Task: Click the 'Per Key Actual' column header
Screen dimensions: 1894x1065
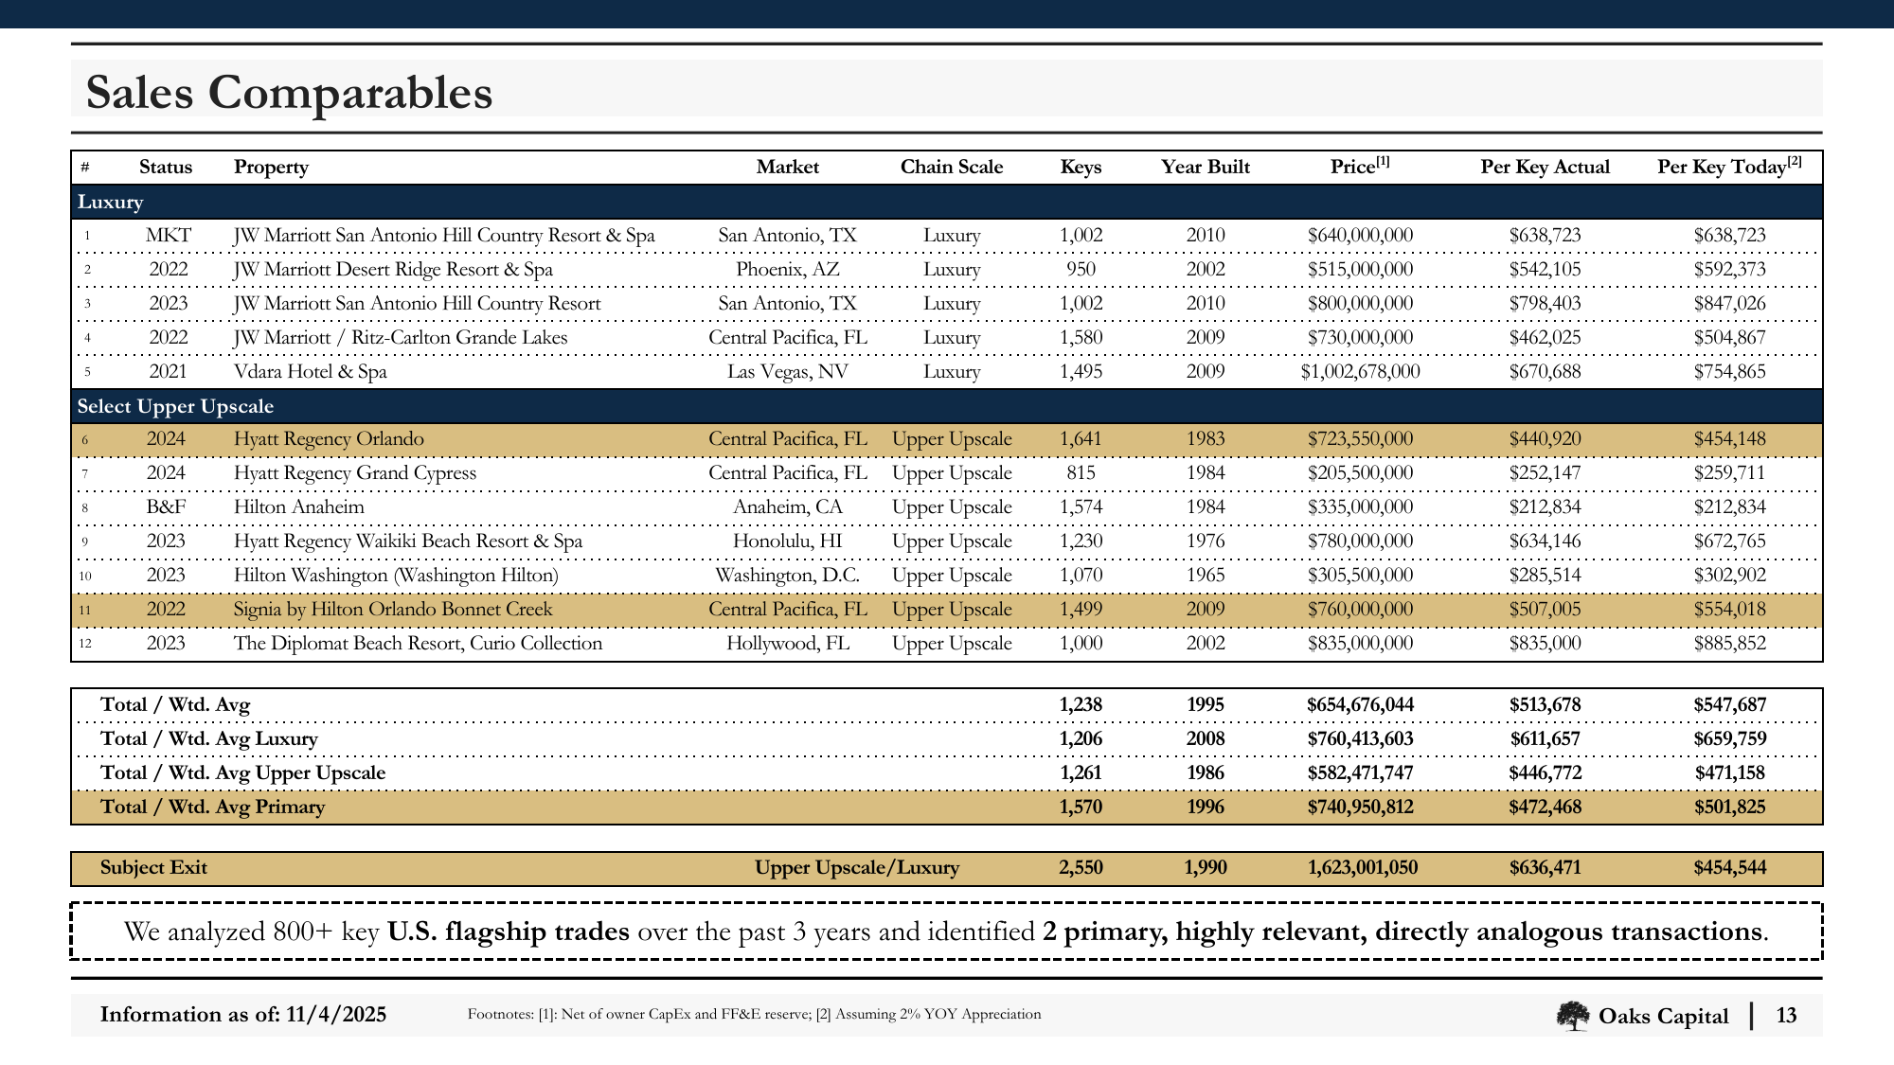Action: point(1546,168)
